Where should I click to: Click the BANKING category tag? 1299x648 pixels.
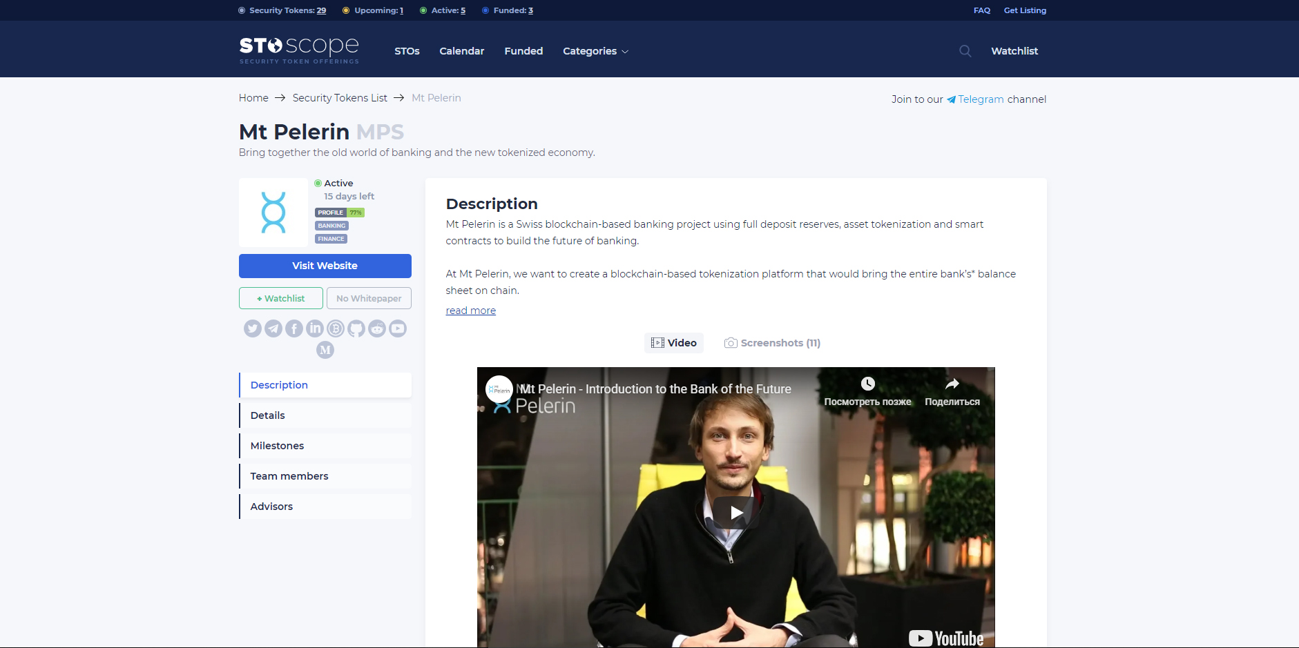click(x=331, y=226)
